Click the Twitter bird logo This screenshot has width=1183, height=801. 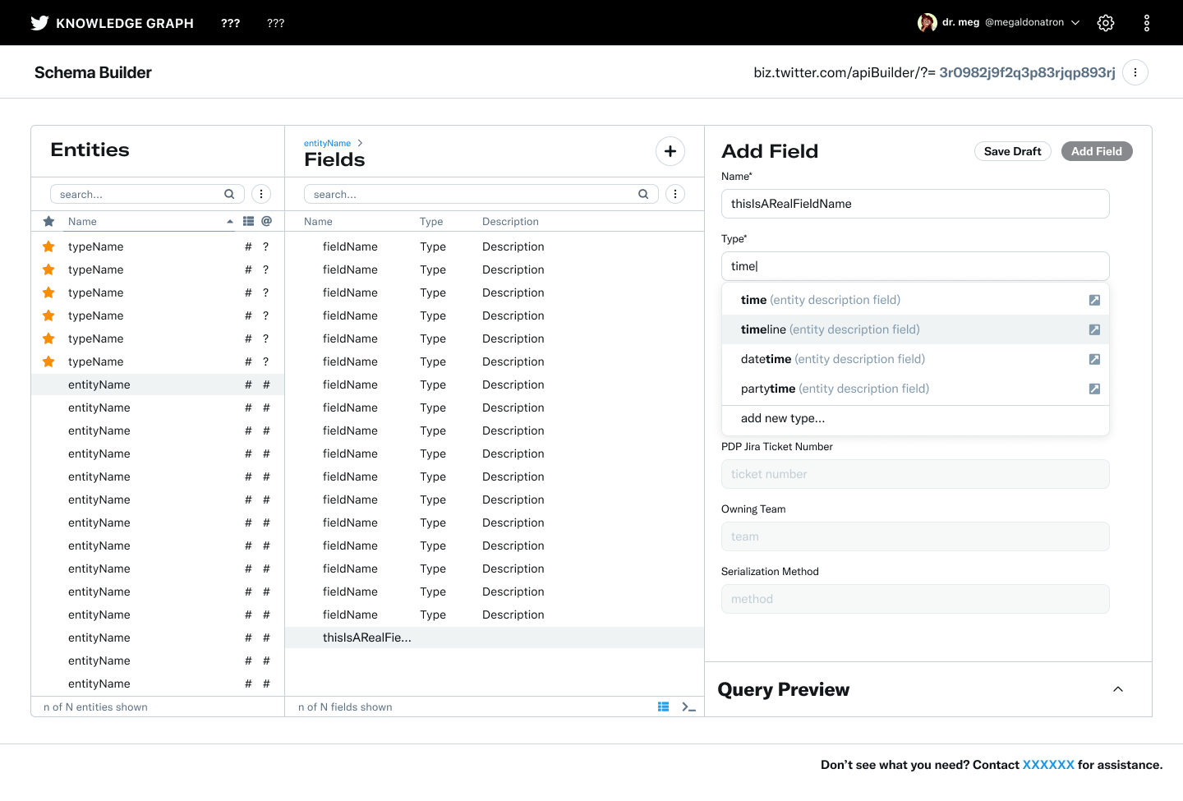click(x=39, y=23)
